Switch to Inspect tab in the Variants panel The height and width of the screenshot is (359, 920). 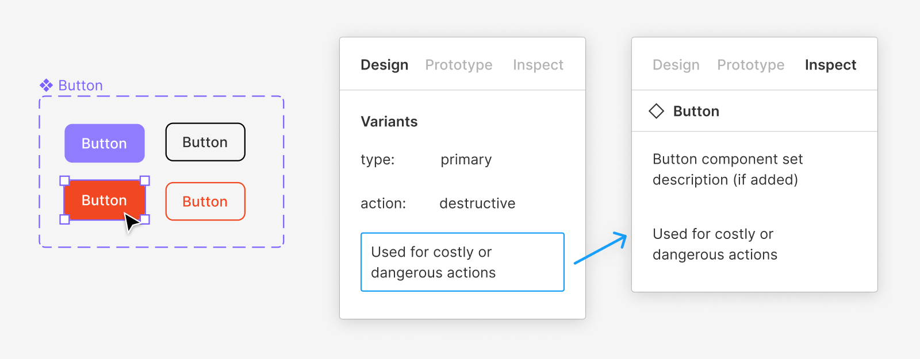coord(538,65)
